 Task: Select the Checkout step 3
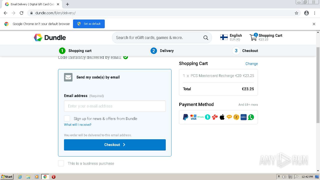click(x=245, y=51)
